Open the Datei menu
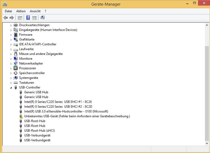 (8, 11)
